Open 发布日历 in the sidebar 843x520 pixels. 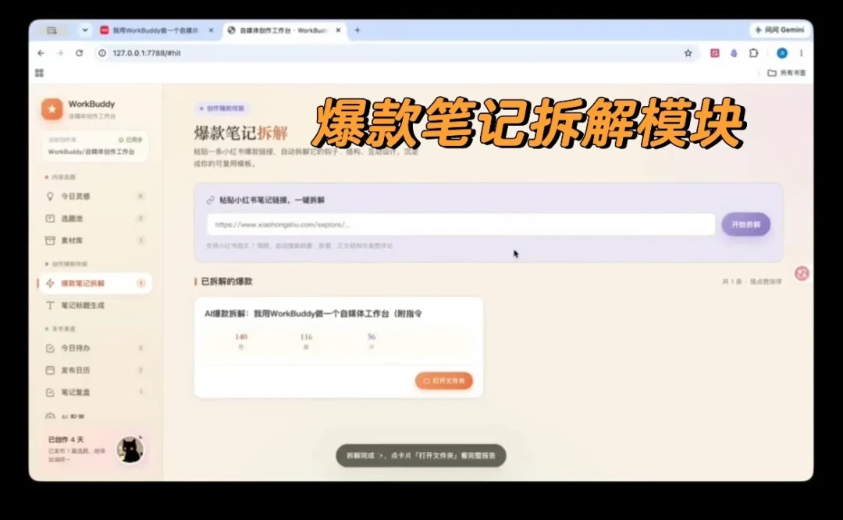click(95, 370)
